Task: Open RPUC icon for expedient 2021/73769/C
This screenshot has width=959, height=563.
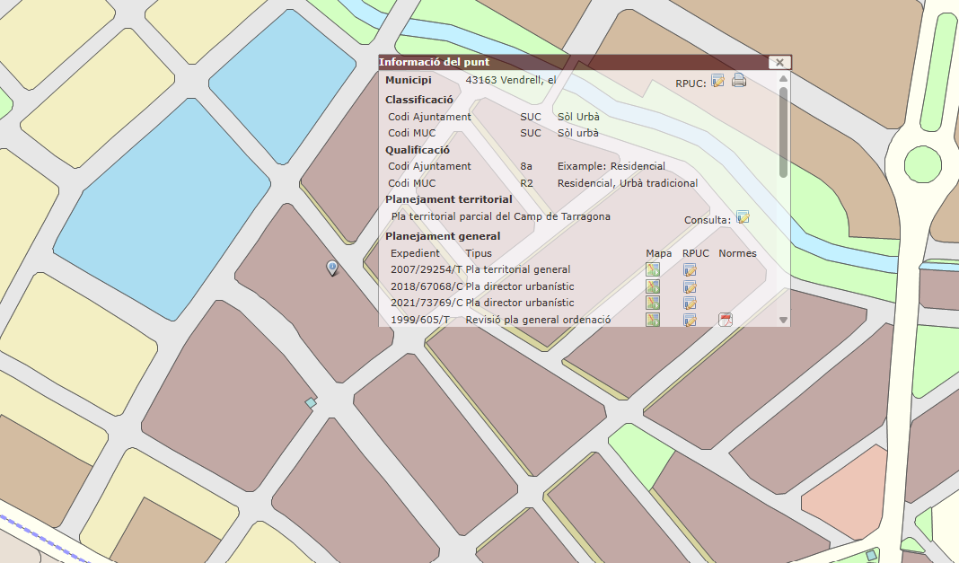Action: (690, 303)
